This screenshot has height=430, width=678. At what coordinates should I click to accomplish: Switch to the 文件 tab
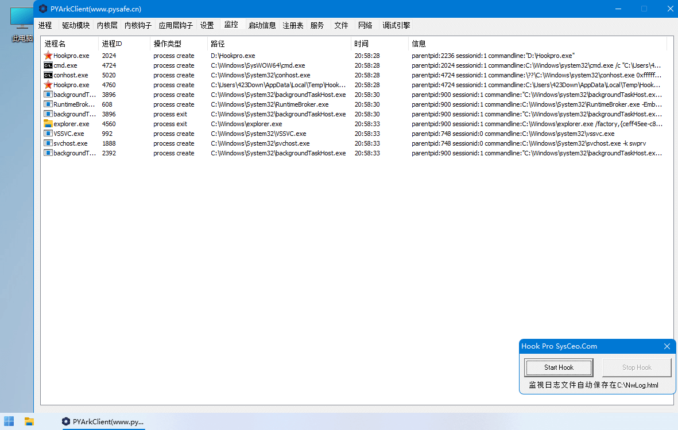[x=341, y=25]
